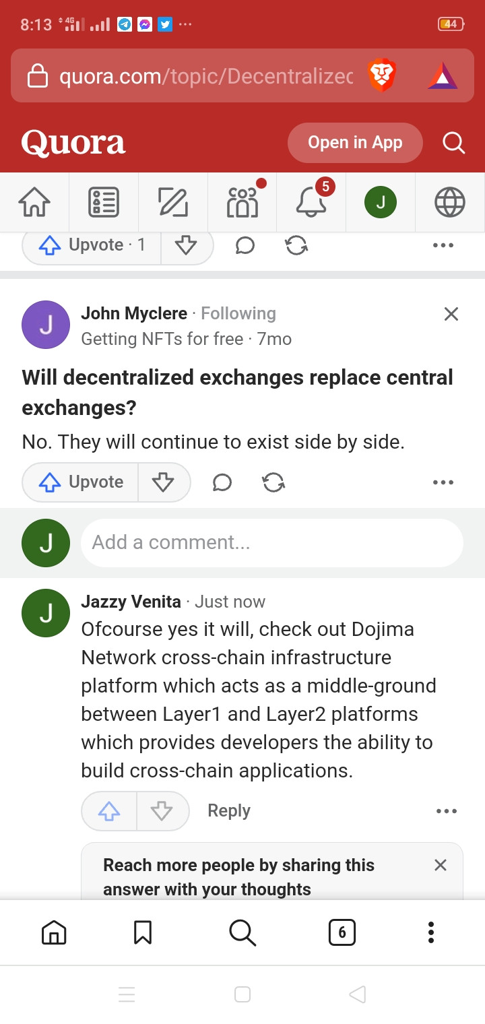Upvote Jazzy Venita's comment
This screenshot has height=1024, width=485.
point(109,811)
